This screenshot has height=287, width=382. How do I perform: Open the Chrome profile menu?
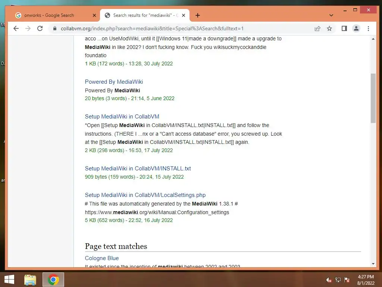click(x=356, y=28)
